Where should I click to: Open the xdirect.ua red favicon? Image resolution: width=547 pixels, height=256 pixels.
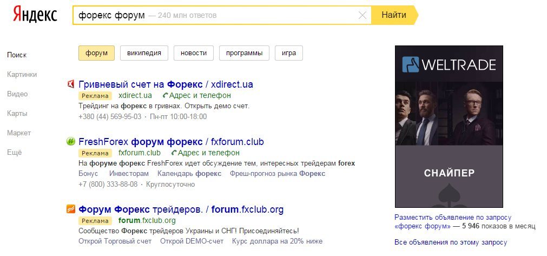[70, 84]
